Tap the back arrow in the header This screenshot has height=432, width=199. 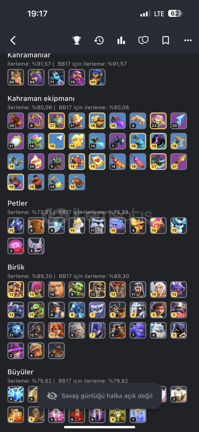tap(13, 40)
